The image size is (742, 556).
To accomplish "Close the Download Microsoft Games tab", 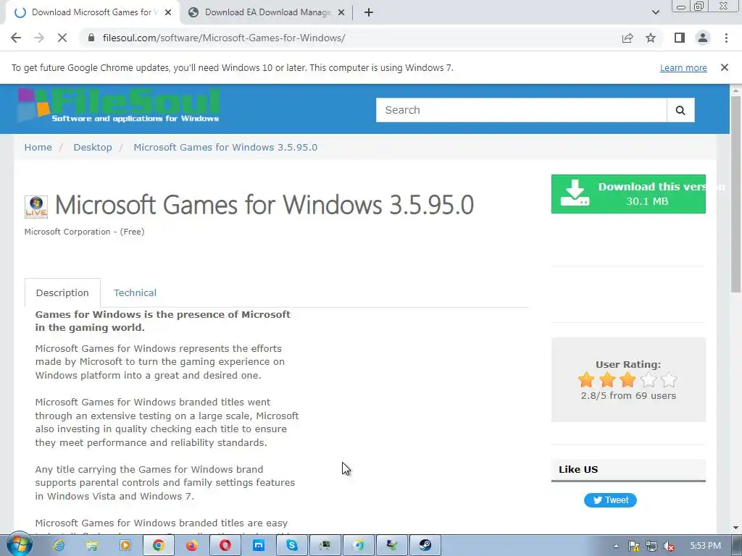I will tap(168, 12).
